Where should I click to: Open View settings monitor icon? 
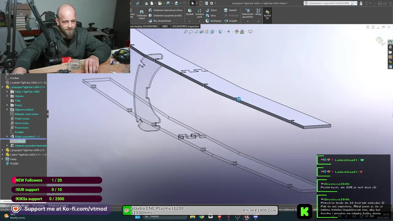(250, 32)
